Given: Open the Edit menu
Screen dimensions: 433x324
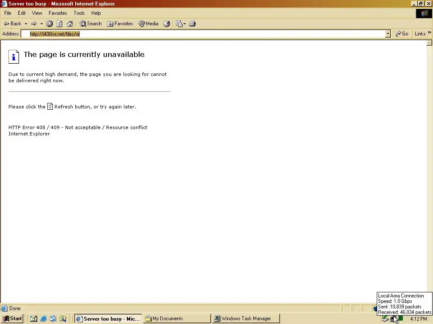Looking at the screenshot, I should [x=22, y=13].
